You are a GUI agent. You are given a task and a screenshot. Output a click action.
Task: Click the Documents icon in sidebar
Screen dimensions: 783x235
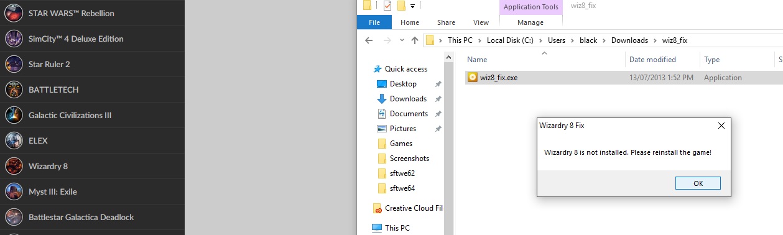382,114
